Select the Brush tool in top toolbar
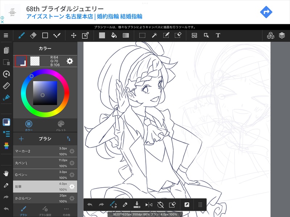The width and height of the screenshot is (290, 217). pyautogui.click(x=21, y=35)
